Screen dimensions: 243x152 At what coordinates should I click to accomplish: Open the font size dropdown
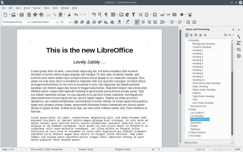point(70,22)
